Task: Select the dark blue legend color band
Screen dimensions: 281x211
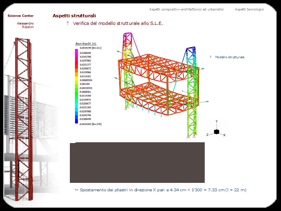Action: click(76, 120)
